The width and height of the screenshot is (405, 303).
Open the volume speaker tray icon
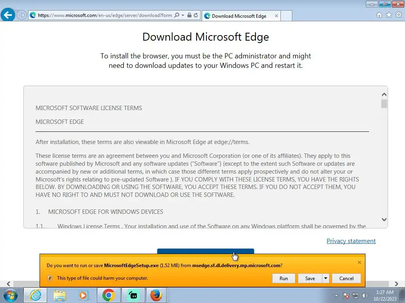tap(365, 296)
